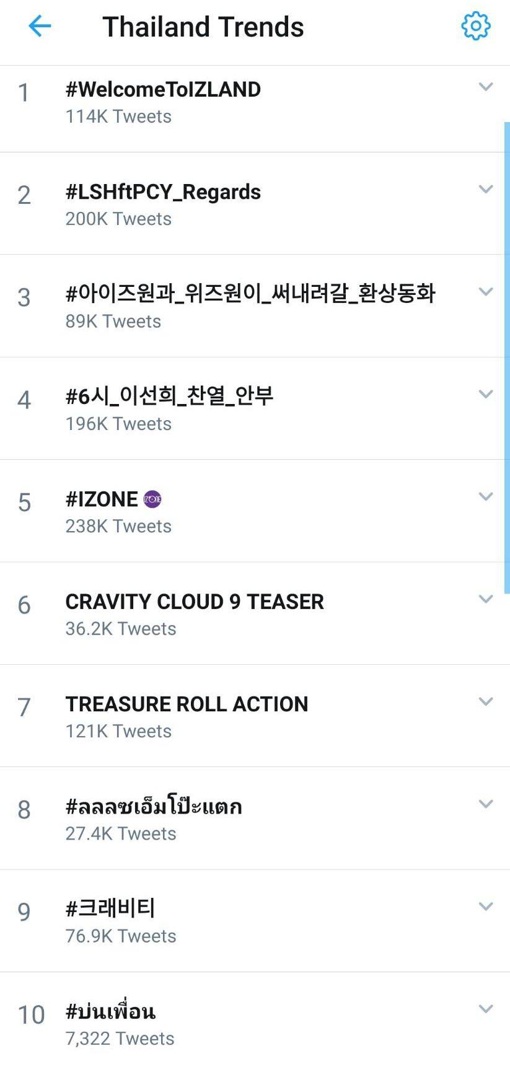
Task: Open TREASURE ROLL ACTION trend
Action: [187, 705]
